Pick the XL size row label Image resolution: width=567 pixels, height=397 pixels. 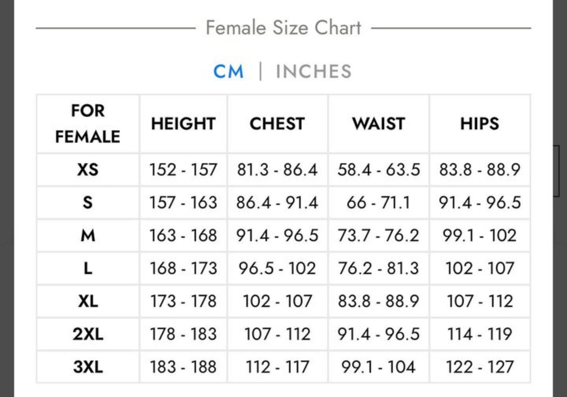(88, 301)
